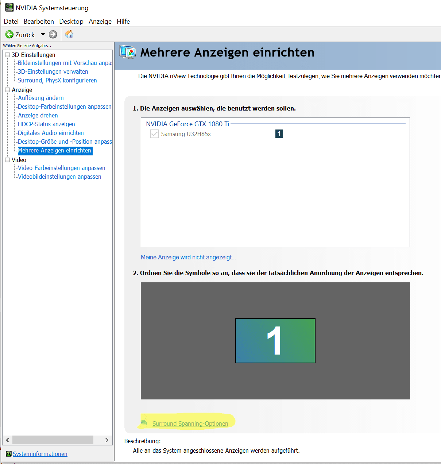This screenshot has height=464, width=441.
Task: Click the Anzeige category label in tree
Action: point(22,90)
